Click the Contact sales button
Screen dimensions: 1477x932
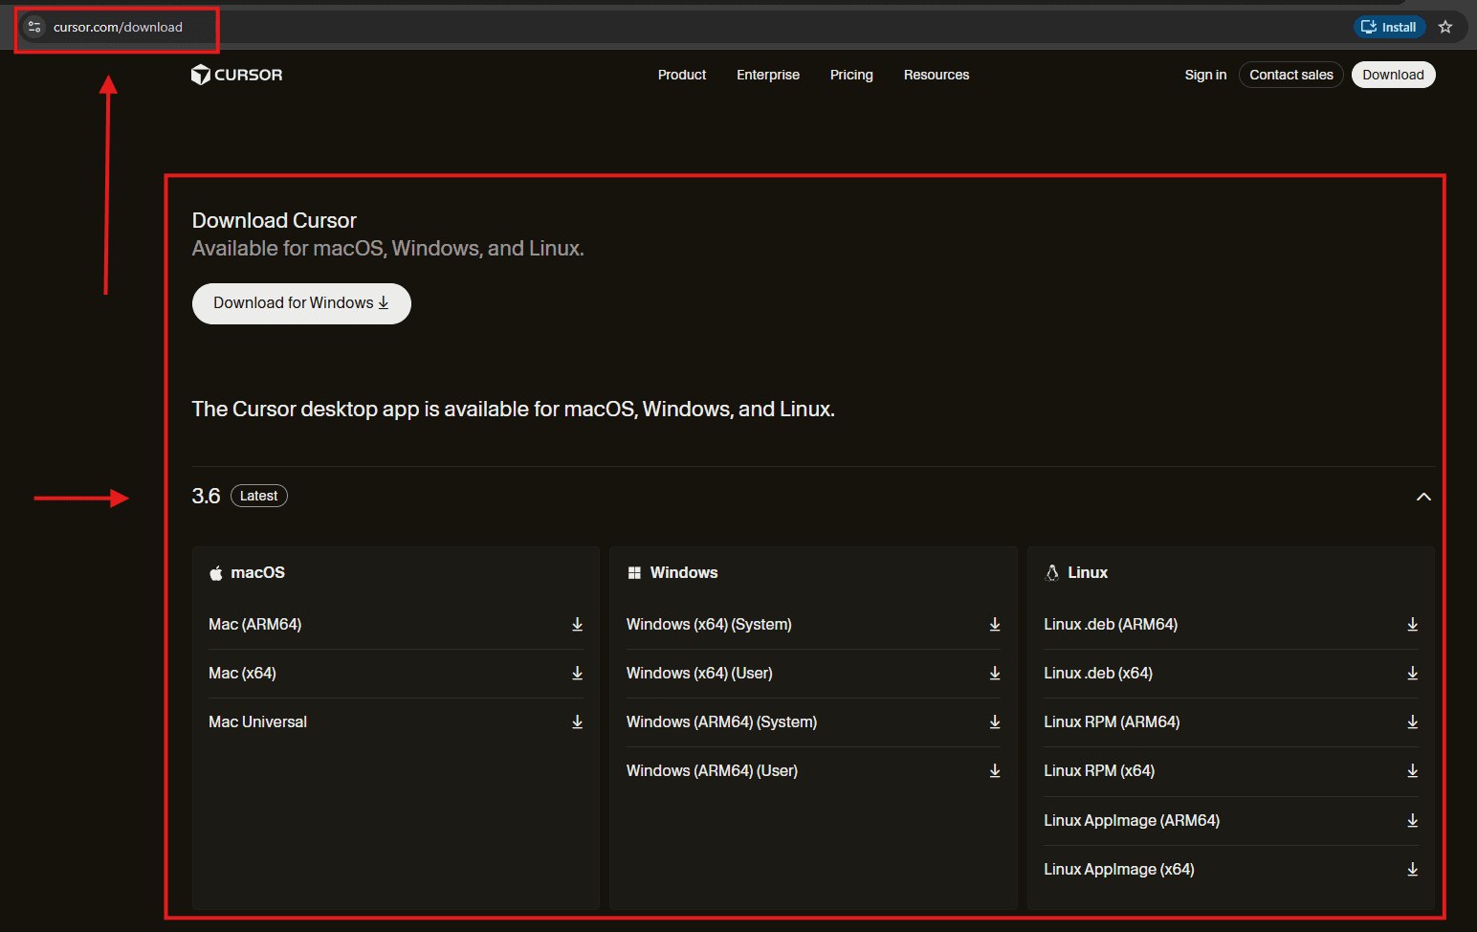point(1291,75)
